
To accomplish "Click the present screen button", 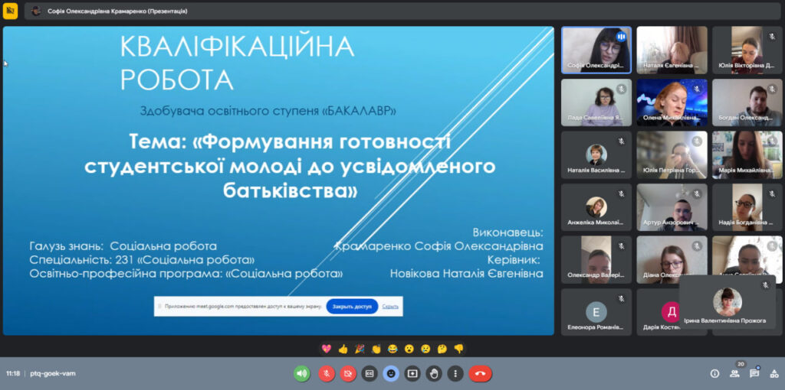I will pyautogui.click(x=412, y=373).
